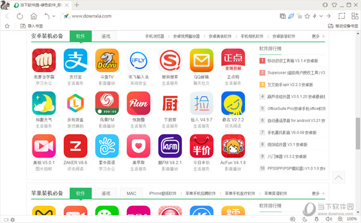Select the 软件 tab in 苹果装机必备
The width and height of the screenshot is (361, 223).
coord(81,194)
